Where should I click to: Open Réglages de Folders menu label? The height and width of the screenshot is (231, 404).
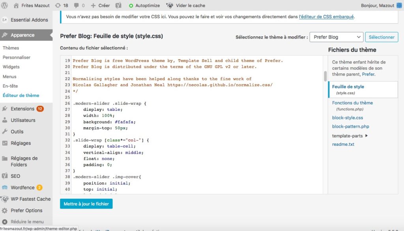(x=24, y=162)
